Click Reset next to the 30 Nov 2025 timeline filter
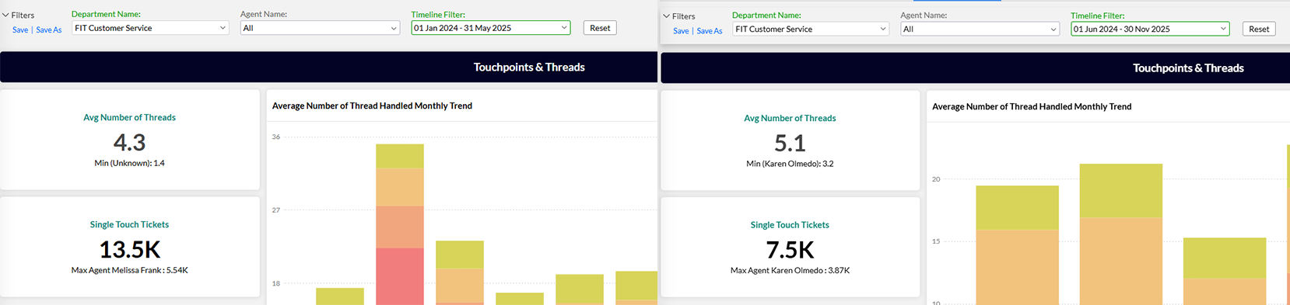 point(1259,29)
